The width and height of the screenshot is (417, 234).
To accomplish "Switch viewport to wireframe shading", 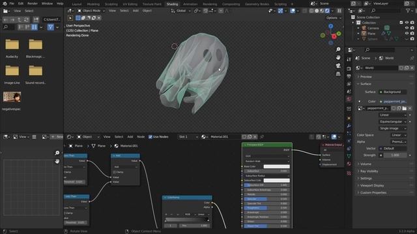I will [311, 11].
